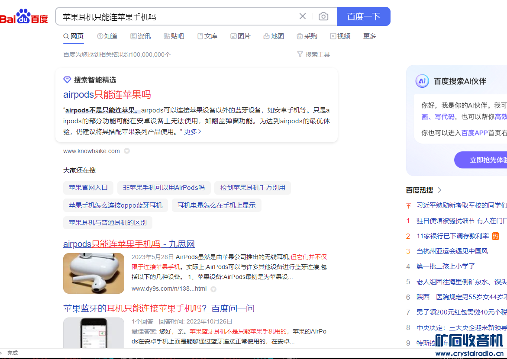Image resolution: width=507 pixels, height=359 pixels.
Task: Click the 百度搜索AI伙伴 Ai icon
Action: [422, 81]
